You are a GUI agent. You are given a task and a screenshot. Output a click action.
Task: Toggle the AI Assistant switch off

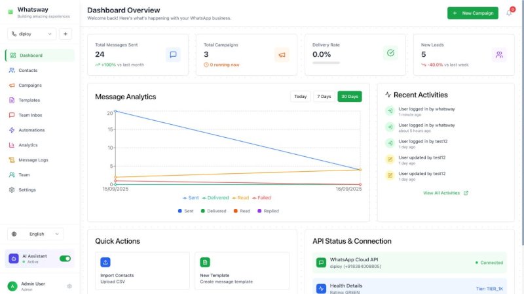coord(65,258)
